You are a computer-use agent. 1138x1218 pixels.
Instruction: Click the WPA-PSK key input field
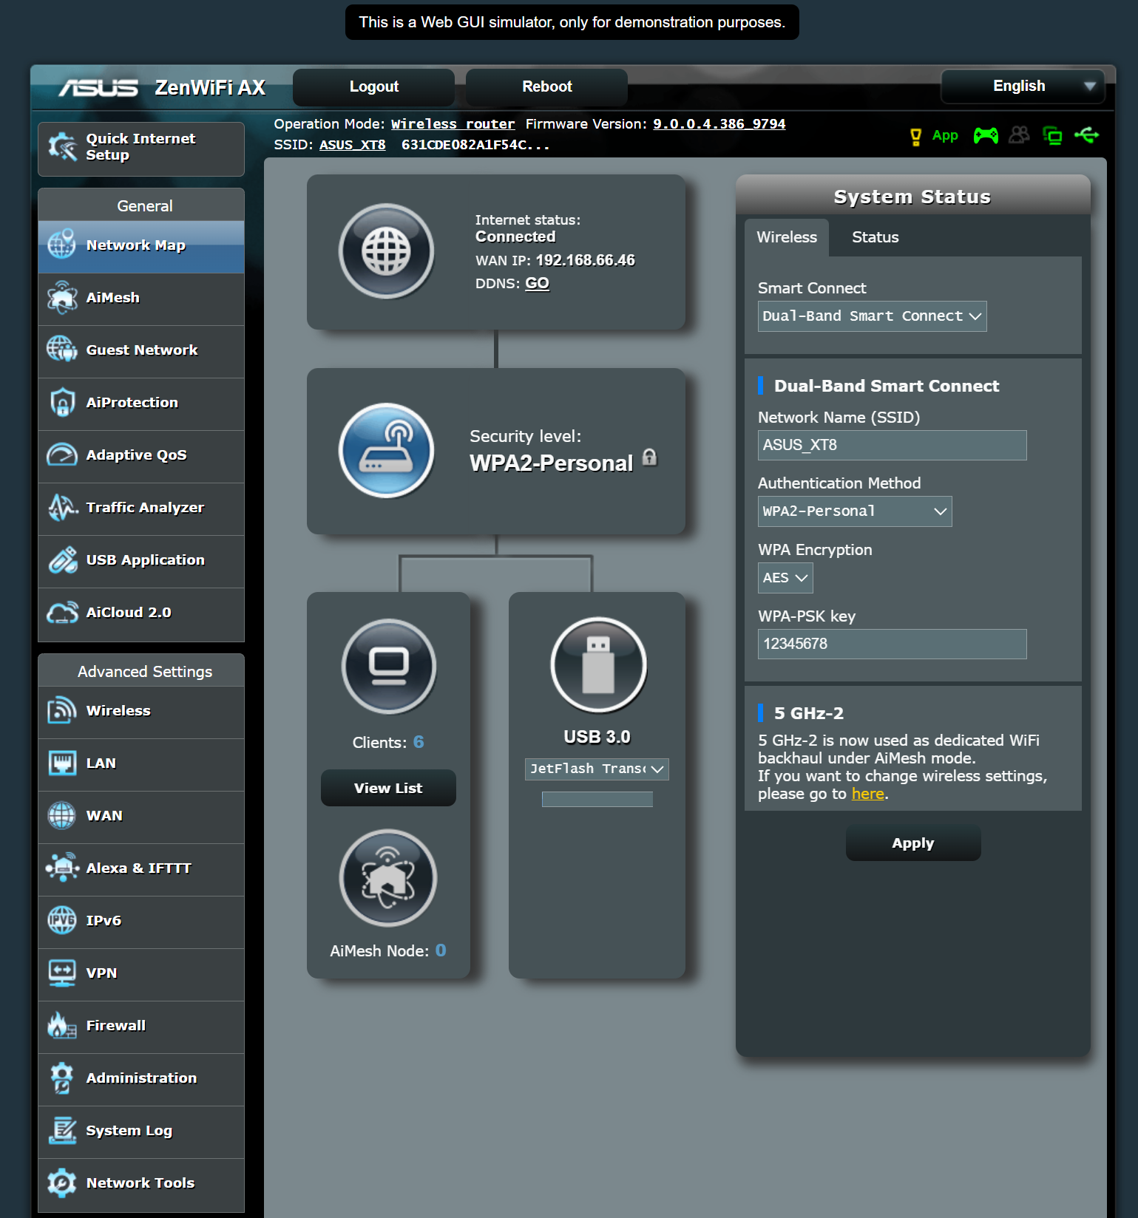(x=892, y=644)
